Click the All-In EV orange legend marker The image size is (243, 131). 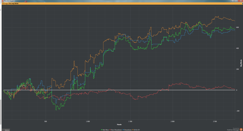click(133, 130)
